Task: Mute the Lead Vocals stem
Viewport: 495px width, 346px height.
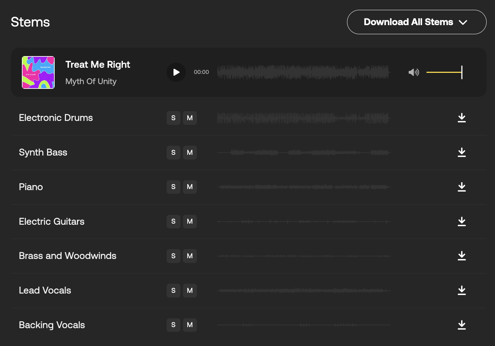Action: (190, 291)
